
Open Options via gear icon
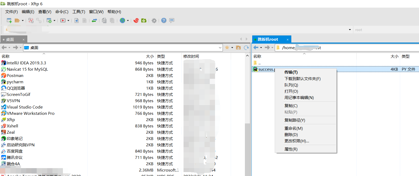point(154,20)
